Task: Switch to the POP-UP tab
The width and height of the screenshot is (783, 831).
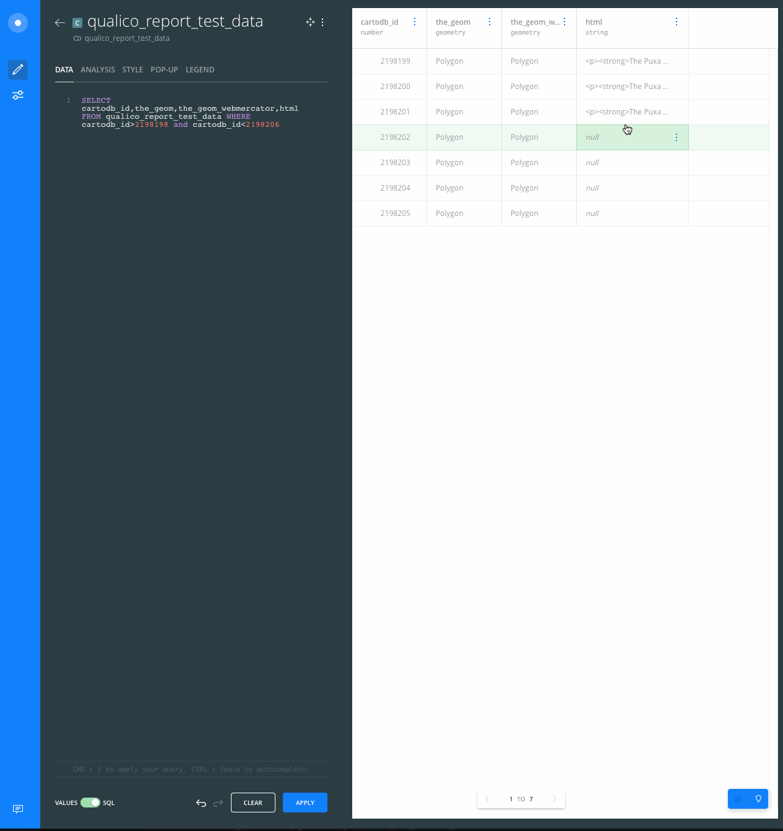Action: point(164,70)
